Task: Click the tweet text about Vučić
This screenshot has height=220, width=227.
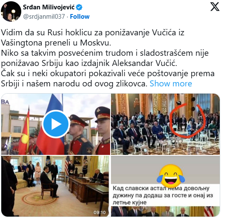Action: tap(108, 58)
